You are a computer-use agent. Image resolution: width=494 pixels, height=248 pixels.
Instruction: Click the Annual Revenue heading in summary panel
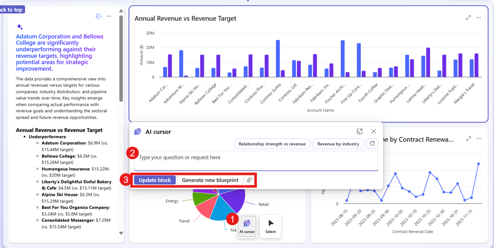point(59,130)
